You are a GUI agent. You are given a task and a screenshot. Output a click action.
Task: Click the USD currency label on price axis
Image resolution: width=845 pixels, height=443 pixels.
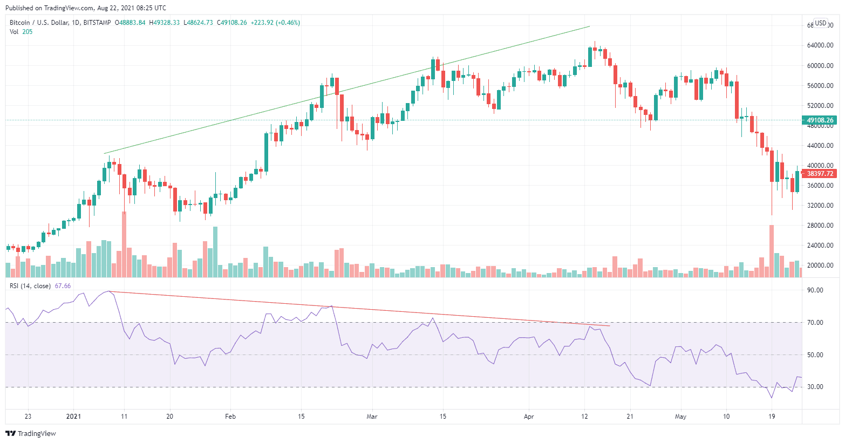pos(820,23)
